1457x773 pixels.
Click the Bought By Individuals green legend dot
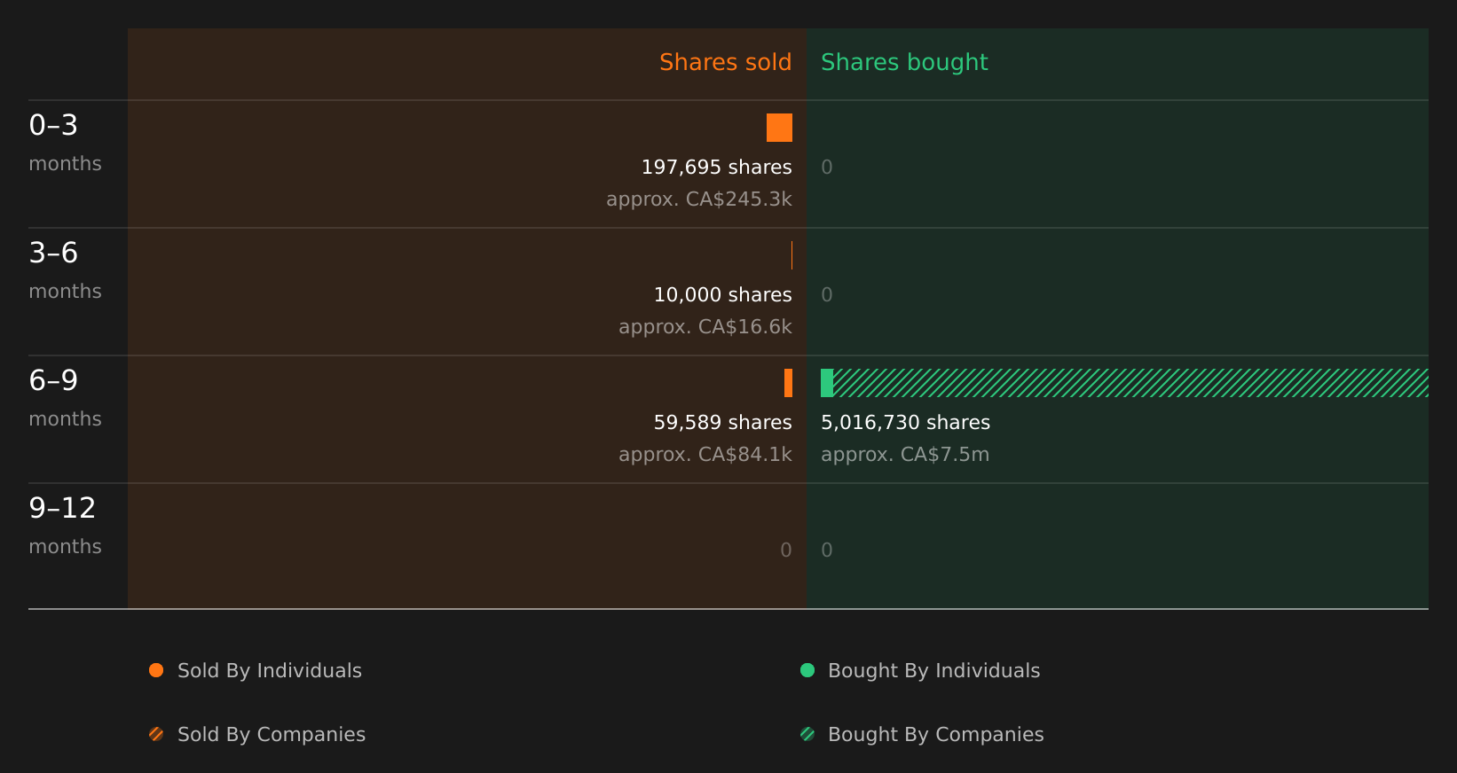point(807,670)
